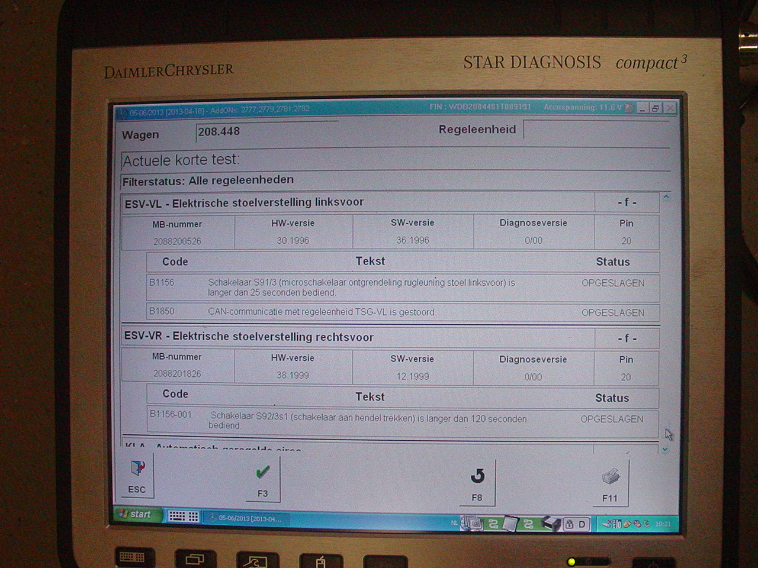758x568 pixels.
Task: Select the ESV-VR Elektrische stoelverstelling rechtsvoor header
Action: click(x=358, y=337)
